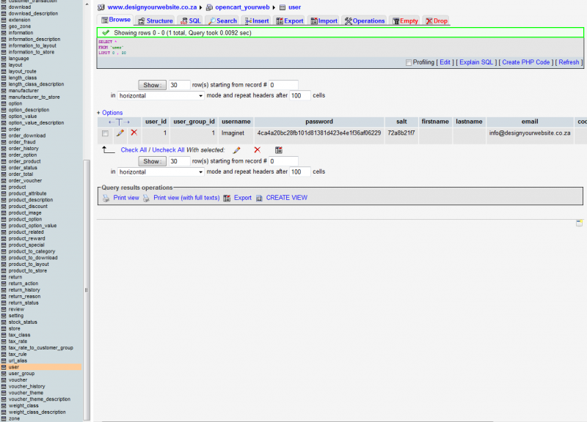Click the lower repeat headers field showing 100

300,172
